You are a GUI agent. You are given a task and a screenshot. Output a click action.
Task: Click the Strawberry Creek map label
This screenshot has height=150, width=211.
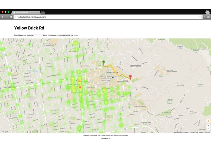point(181,47)
